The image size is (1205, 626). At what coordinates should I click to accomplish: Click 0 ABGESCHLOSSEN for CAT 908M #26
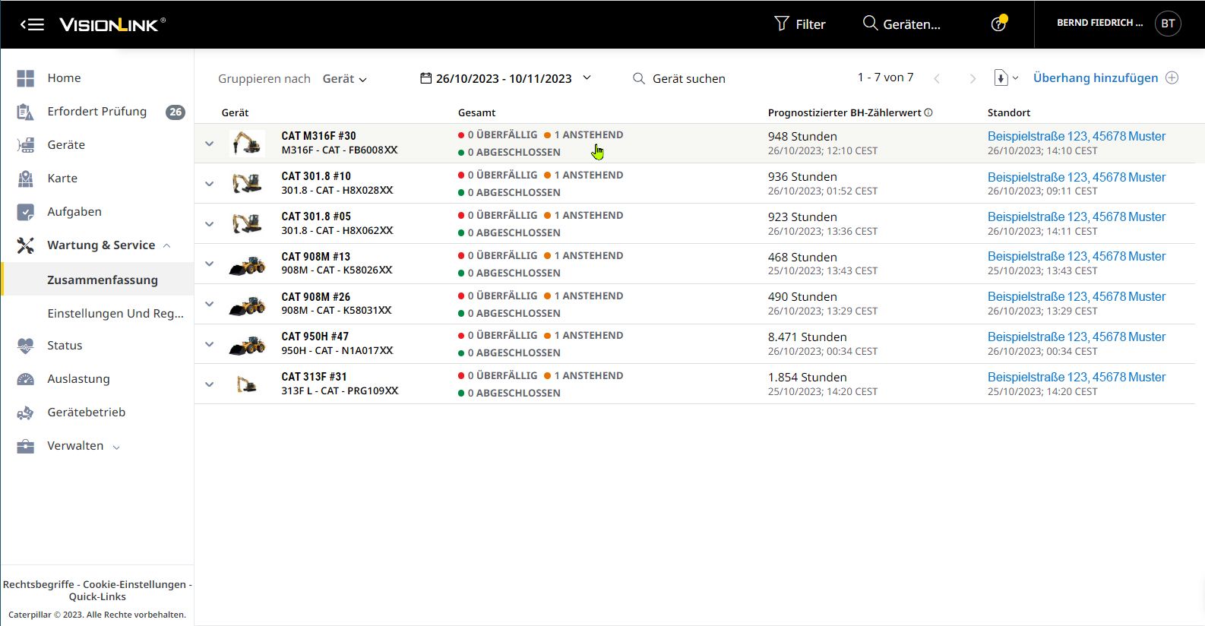point(509,313)
